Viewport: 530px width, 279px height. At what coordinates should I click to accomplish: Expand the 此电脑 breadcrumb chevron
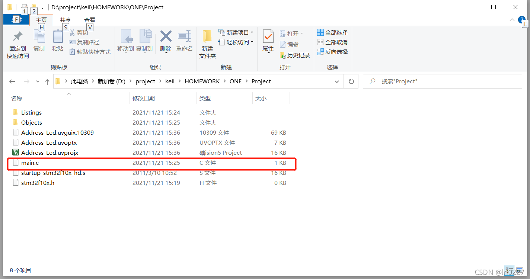pos(92,81)
